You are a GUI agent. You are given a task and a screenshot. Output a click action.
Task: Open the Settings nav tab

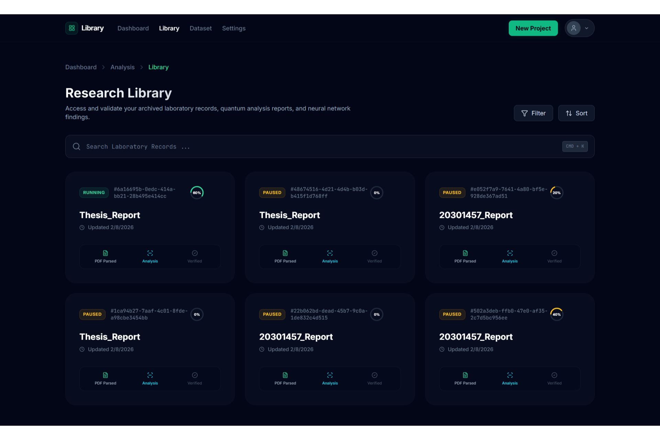click(233, 28)
